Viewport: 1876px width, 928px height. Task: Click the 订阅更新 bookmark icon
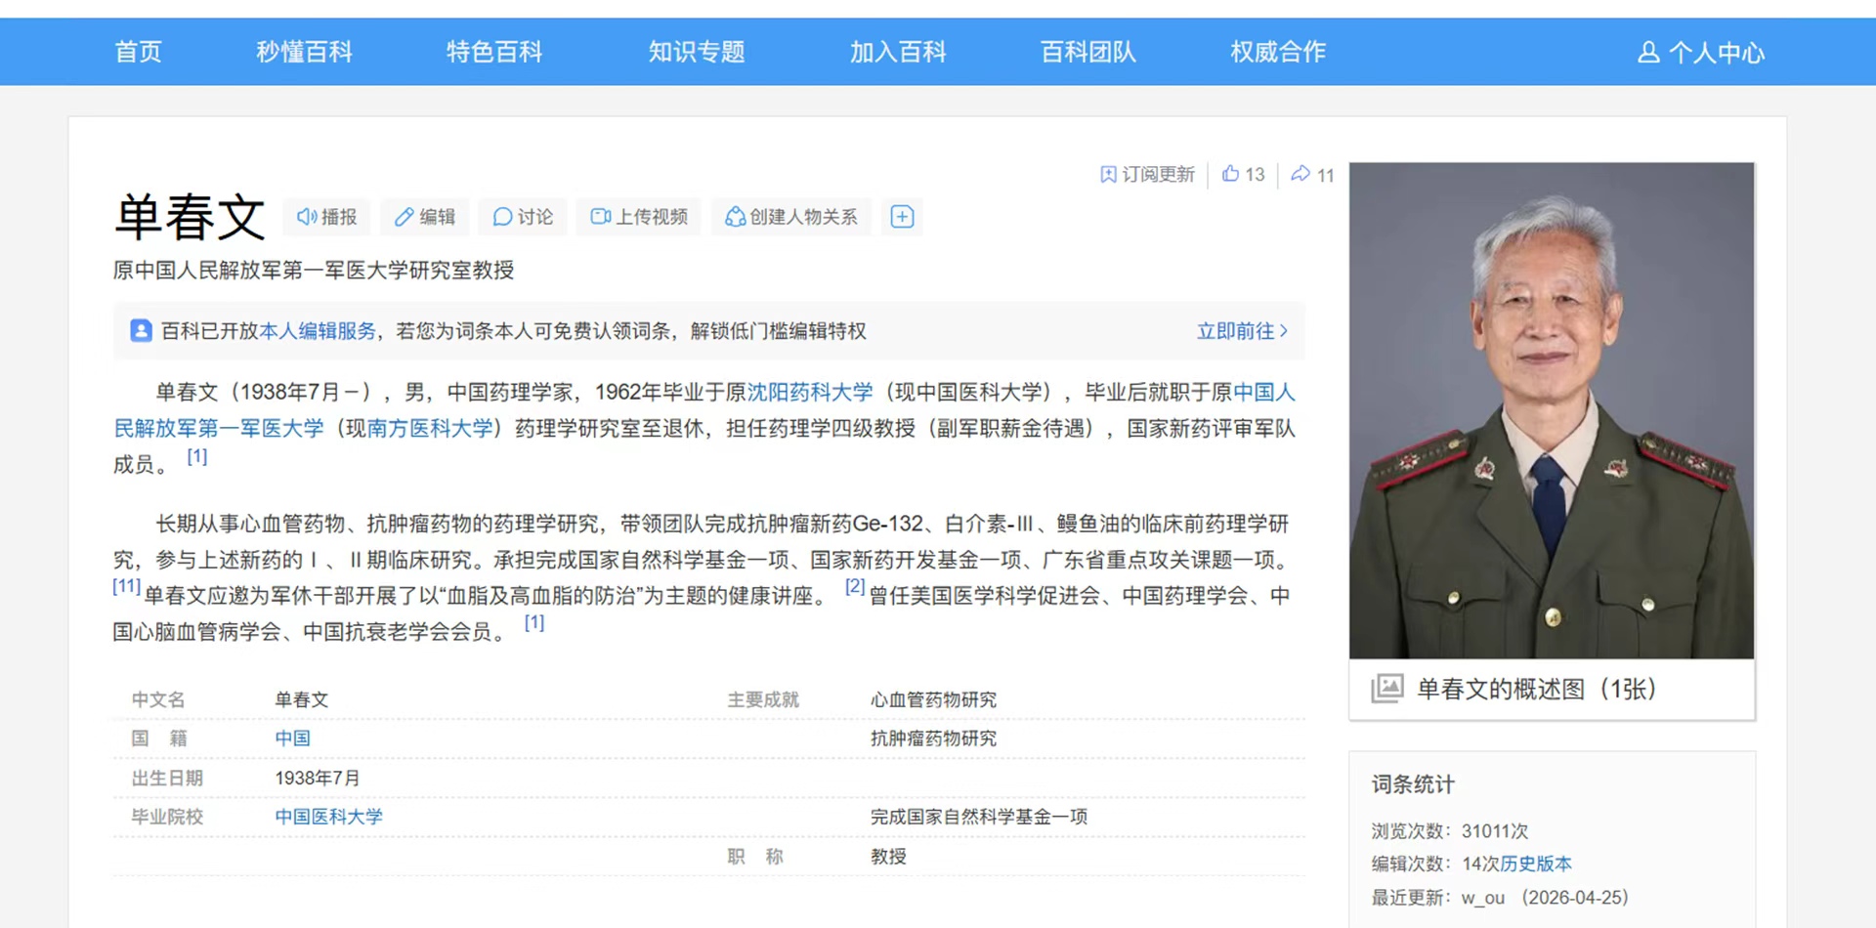point(1108,175)
